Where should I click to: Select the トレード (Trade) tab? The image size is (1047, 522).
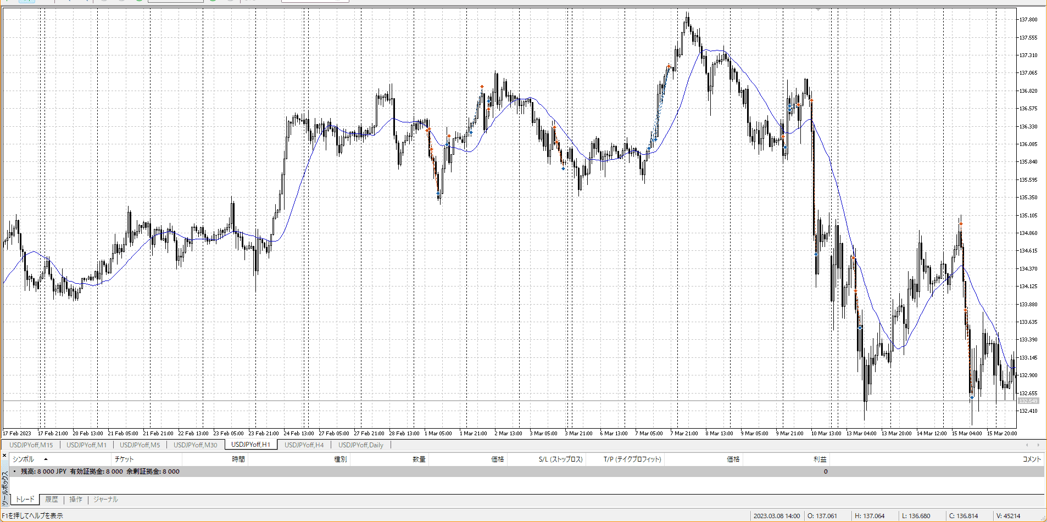pos(25,499)
